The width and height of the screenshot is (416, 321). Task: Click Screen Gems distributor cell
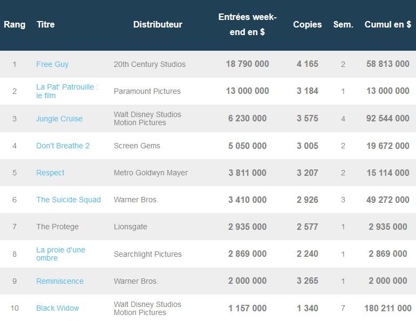click(x=137, y=146)
